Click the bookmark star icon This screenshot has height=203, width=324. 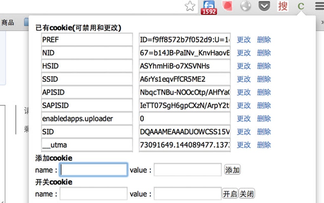click(x=190, y=6)
